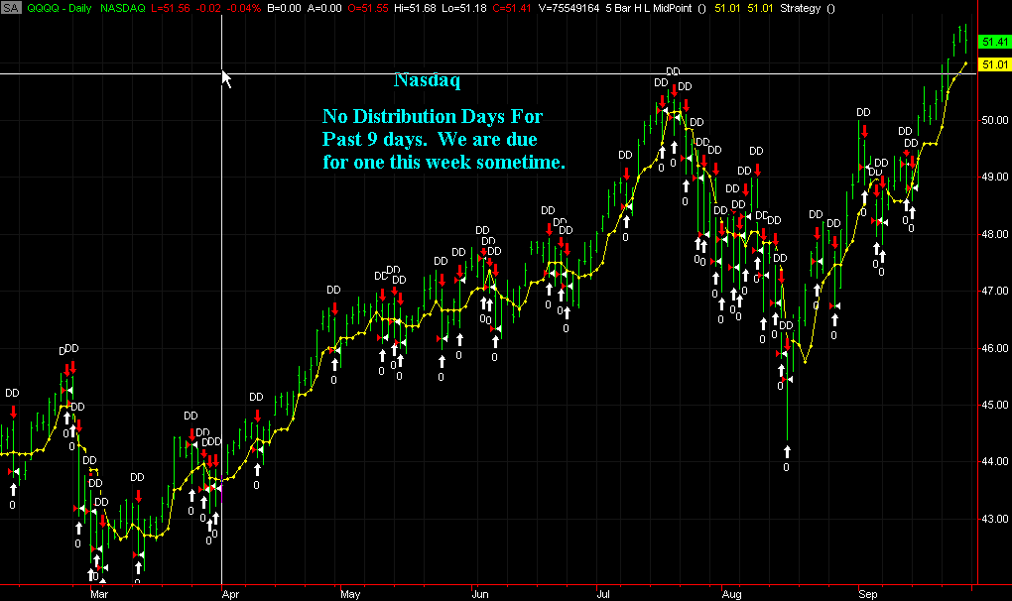
Task: Click the Strategy () label in header
Action: [808, 8]
